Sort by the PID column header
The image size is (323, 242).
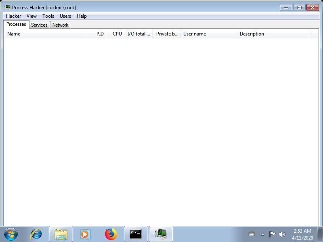tap(96, 34)
